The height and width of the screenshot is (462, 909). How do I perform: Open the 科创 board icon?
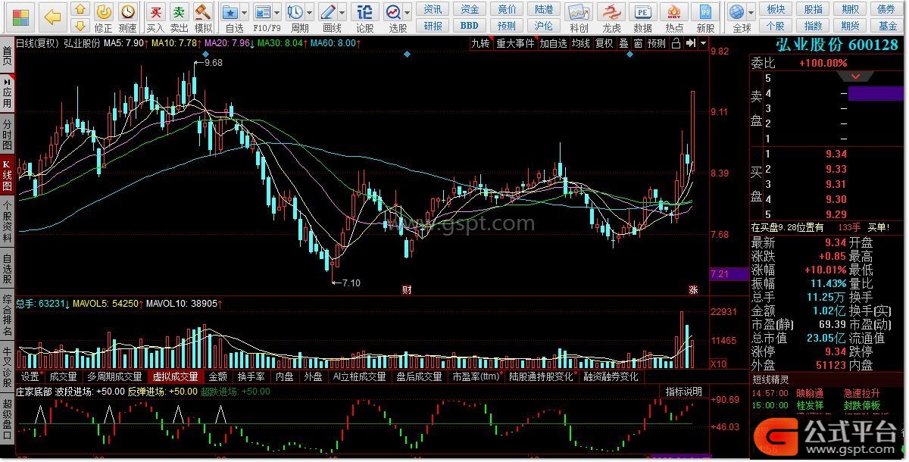(x=579, y=17)
